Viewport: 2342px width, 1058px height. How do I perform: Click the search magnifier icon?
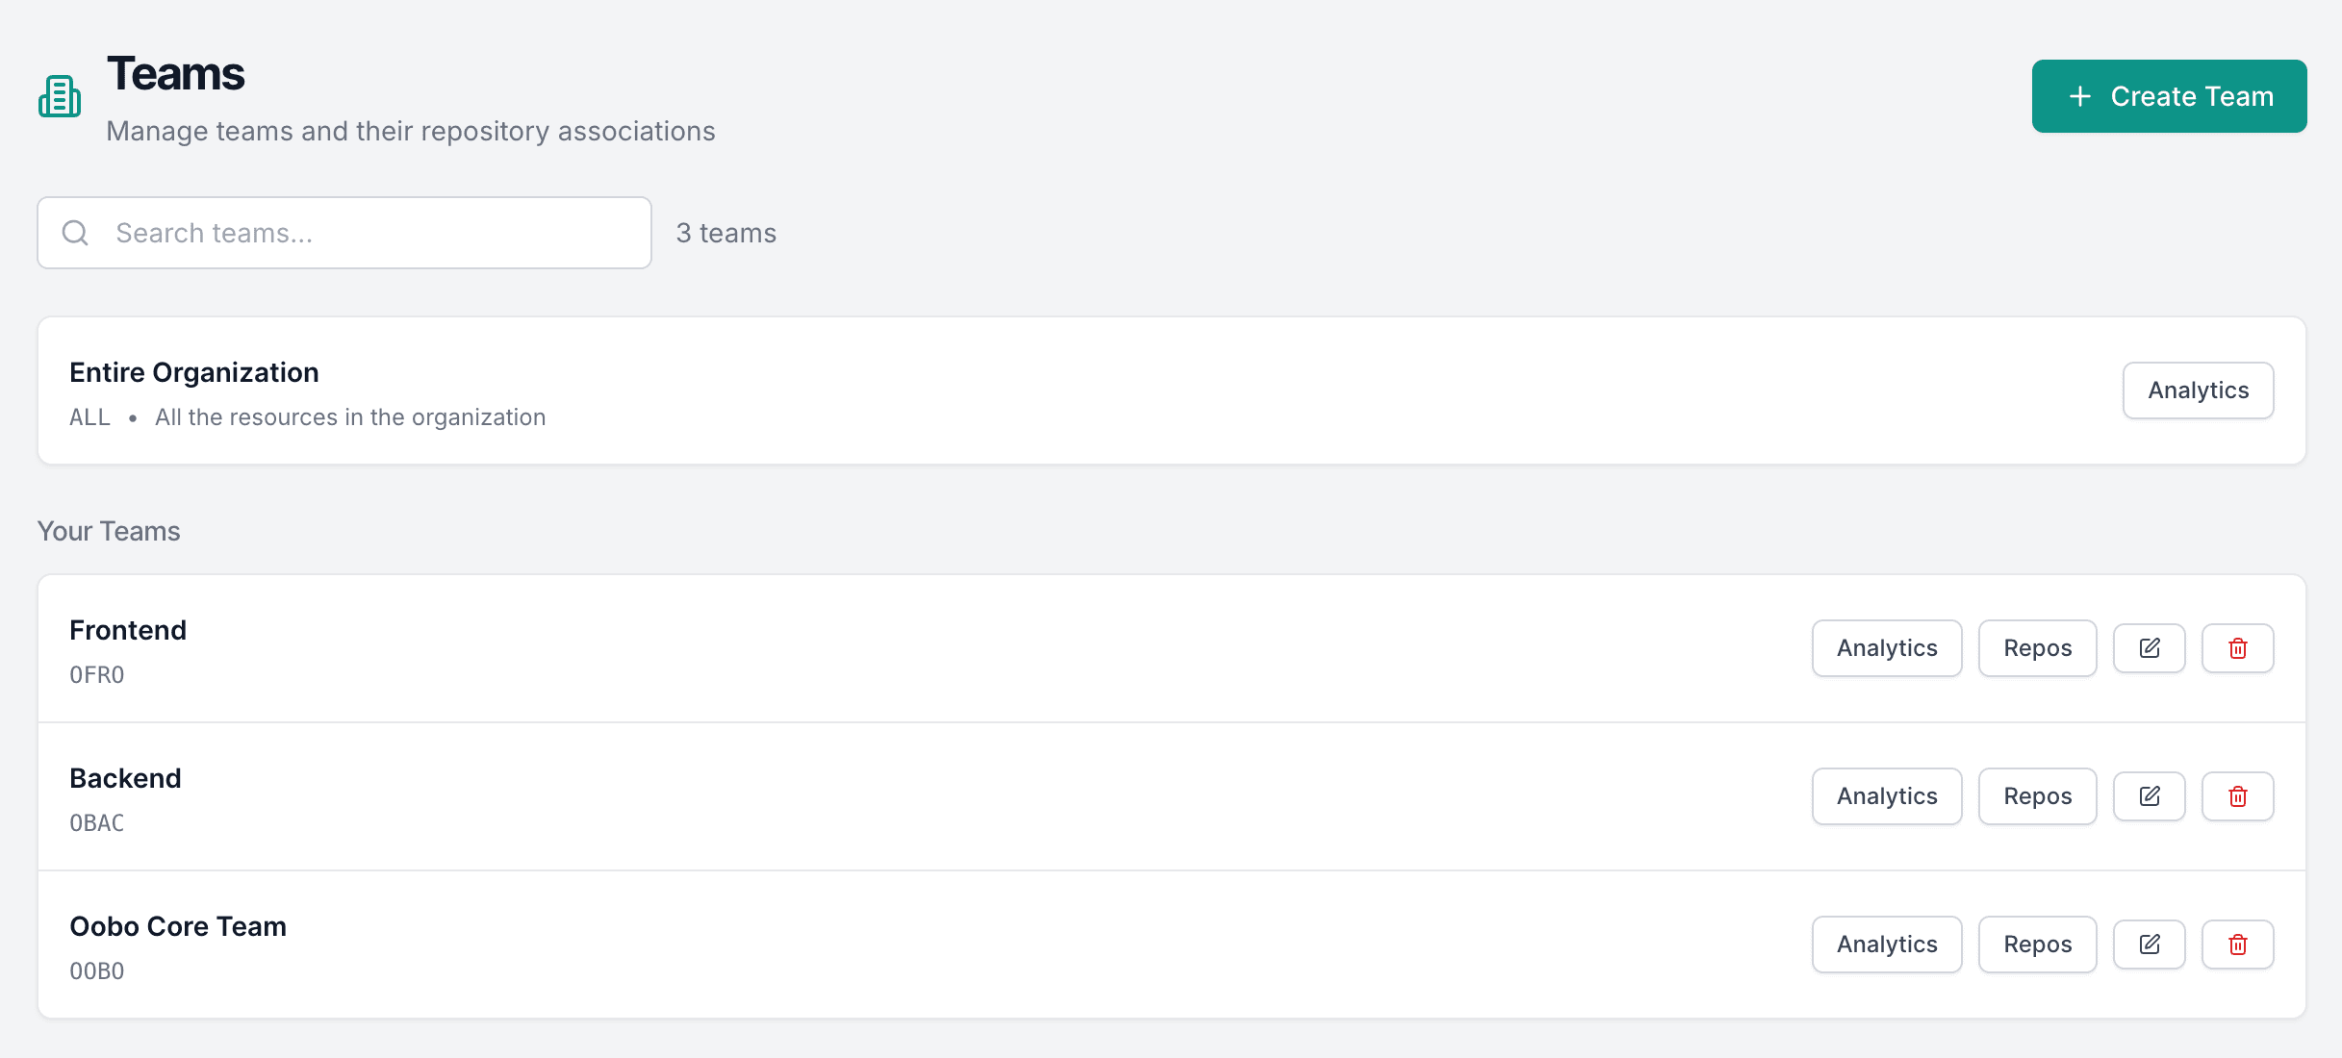[76, 232]
